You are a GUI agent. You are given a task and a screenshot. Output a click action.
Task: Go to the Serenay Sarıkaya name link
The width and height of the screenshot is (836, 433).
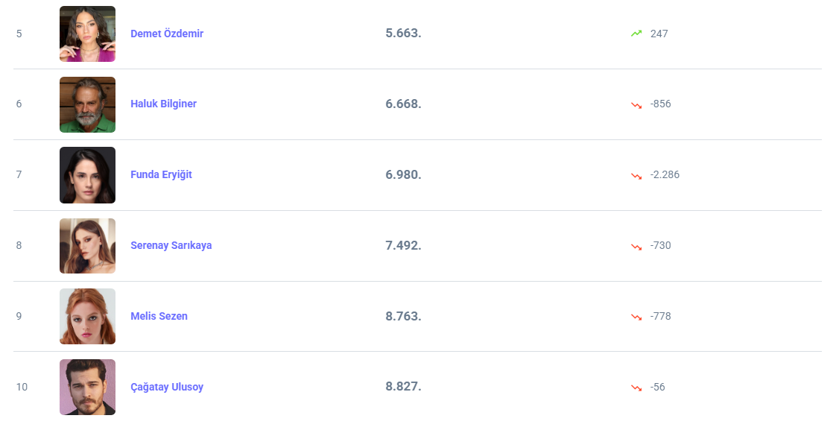(171, 245)
